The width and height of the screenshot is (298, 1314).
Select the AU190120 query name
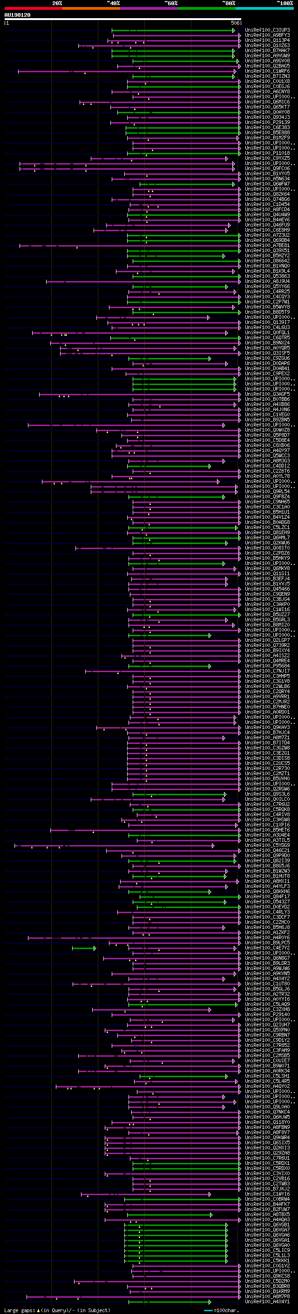[x=17, y=15]
